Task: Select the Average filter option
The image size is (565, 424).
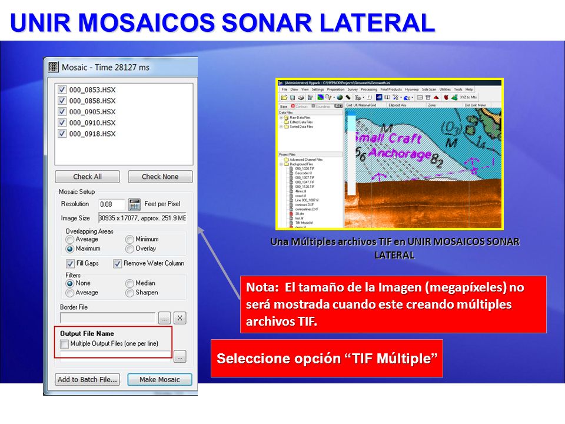Action: pyautogui.click(x=70, y=293)
